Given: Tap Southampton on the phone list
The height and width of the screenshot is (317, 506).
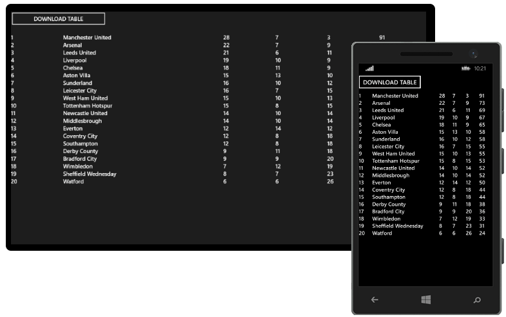Looking at the screenshot, I should pyautogui.click(x=389, y=197).
